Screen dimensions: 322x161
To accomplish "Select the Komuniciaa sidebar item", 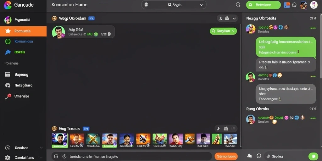I will pyautogui.click(x=23, y=41).
